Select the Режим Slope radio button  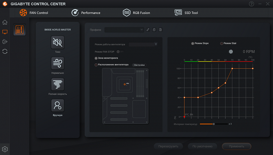click(192, 44)
